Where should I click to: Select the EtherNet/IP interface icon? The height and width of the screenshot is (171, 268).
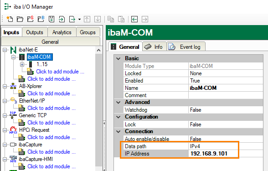(13, 100)
